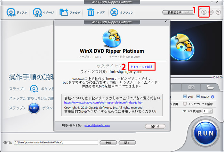Click the 開く open folder button
224x152 pixels.
(x=127, y=143)
